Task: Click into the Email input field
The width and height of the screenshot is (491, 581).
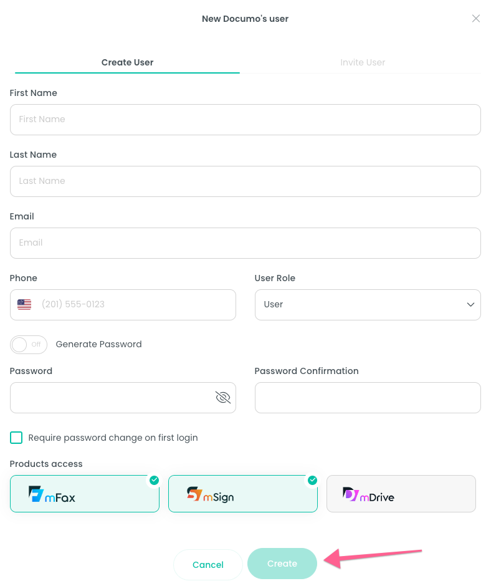Action: 245,243
